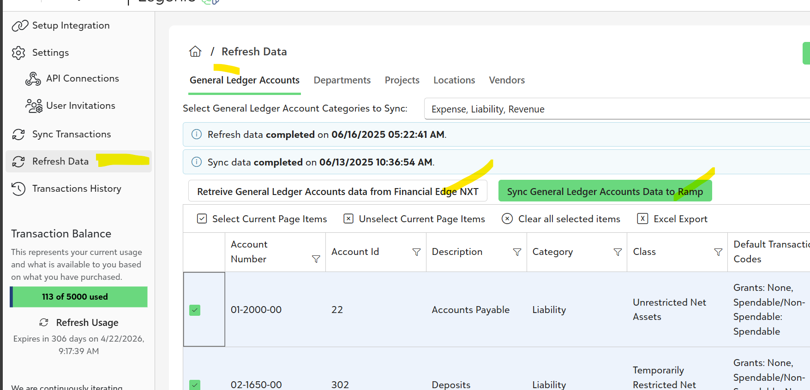Uncheck the 01-2000-00 Accounts Payable row
The height and width of the screenshot is (390, 810).
pyautogui.click(x=195, y=310)
